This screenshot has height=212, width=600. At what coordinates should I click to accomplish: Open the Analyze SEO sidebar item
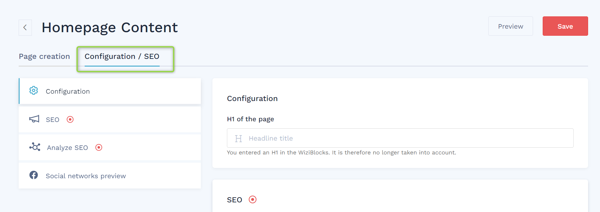pyautogui.click(x=110, y=147)
